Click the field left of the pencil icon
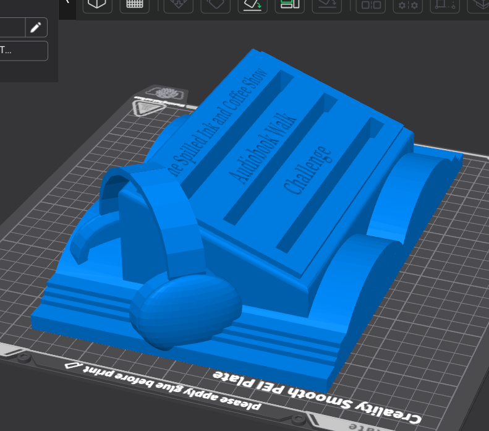 click(x=12, y=27)
